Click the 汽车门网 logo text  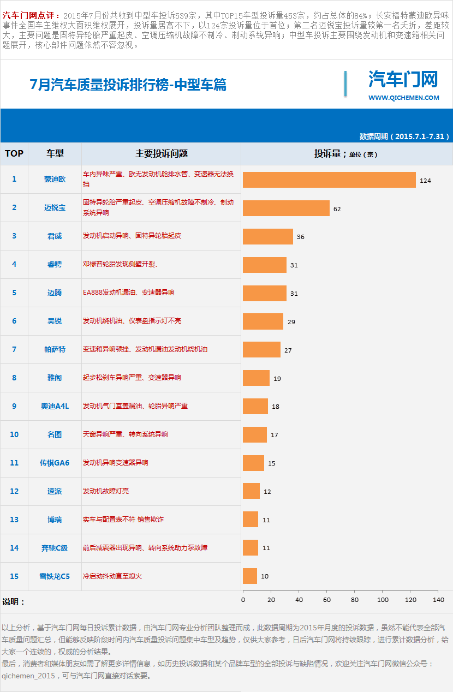coord(403,80)
